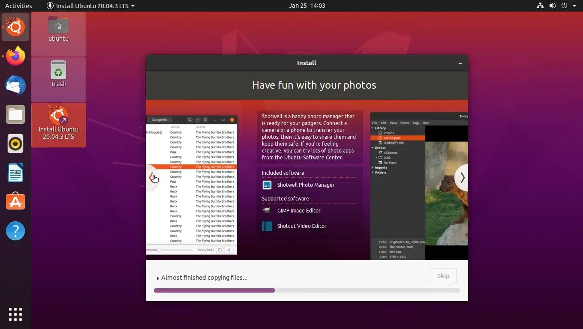The width and height of the screenshot is (583, 329).
Task: Expand the Almost finished copying files details
Action: [x=158, y=278]
